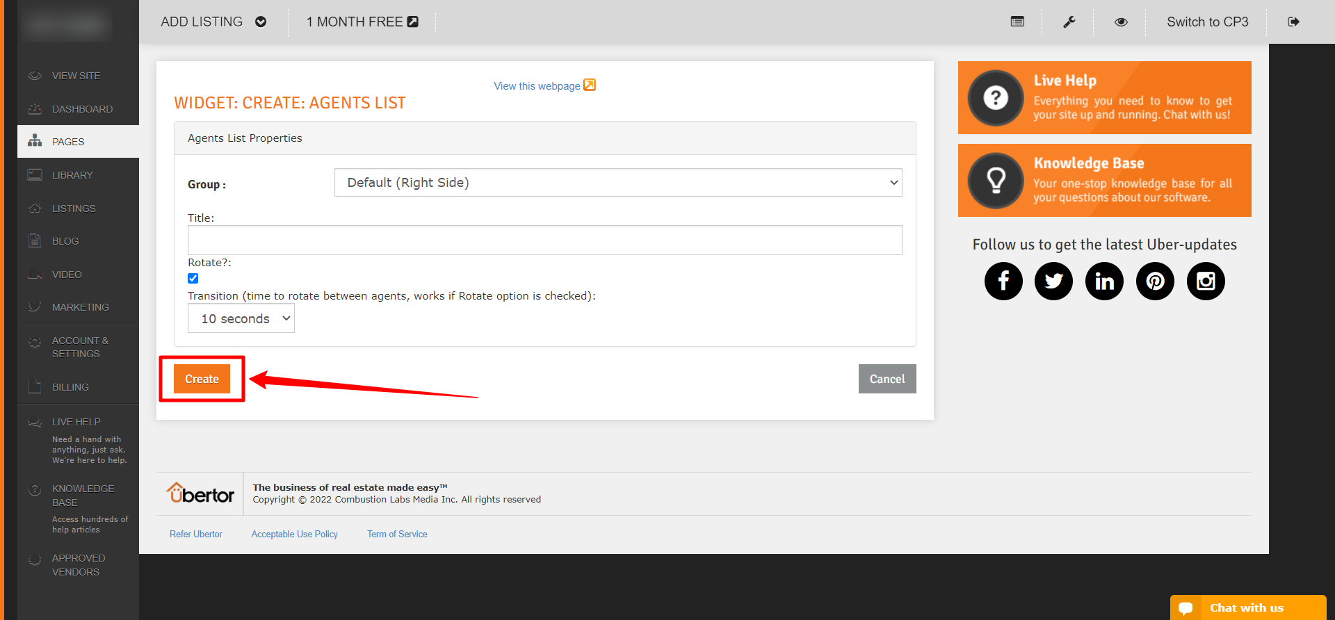Open Acceptable Use Policy link
The image size is (1335, 620).
(294, 534)
